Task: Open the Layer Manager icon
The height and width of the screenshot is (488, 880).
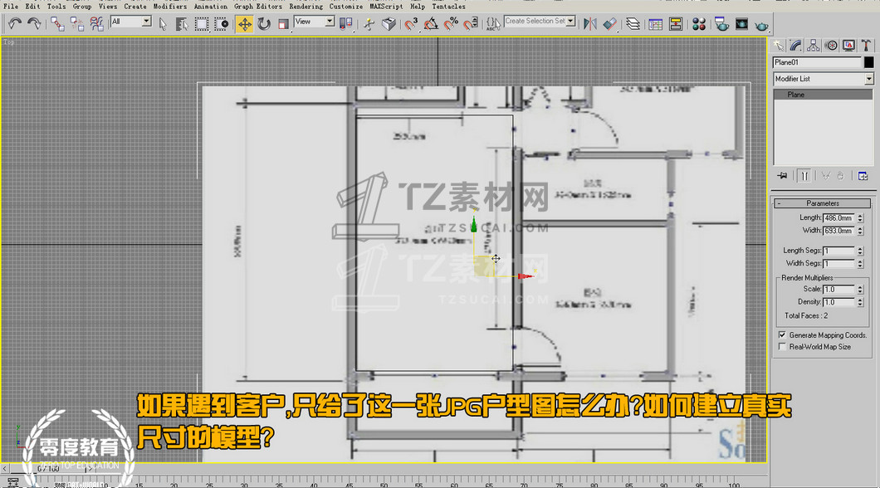Action: 633,23
